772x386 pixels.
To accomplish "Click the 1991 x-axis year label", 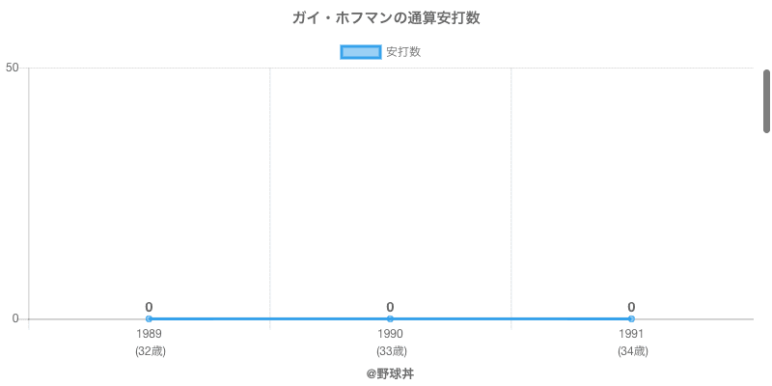I will 631,334.
